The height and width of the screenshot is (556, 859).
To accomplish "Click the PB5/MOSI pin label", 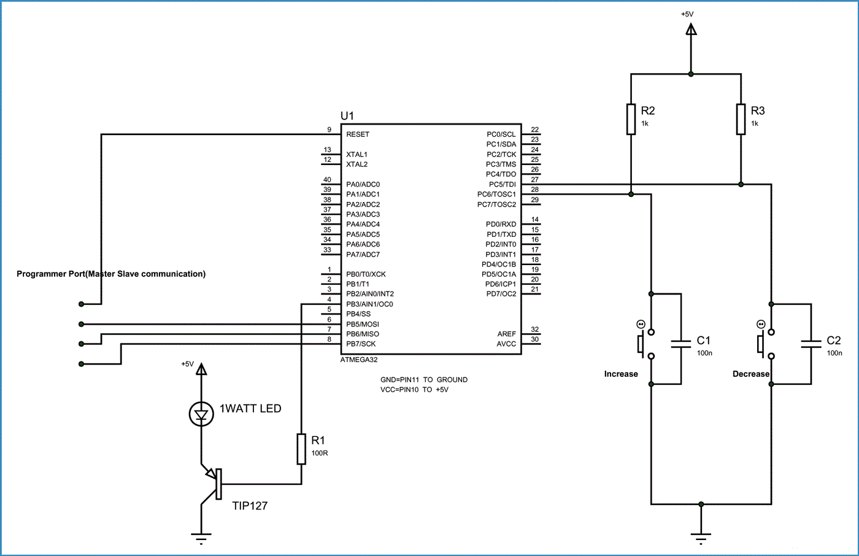I will click(363, 325).
